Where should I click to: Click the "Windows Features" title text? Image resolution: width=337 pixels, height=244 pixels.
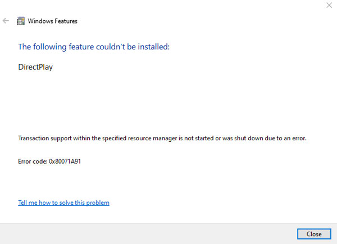pos(53,21)
